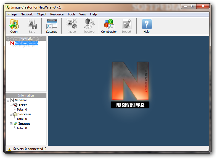Click the grayed Save toolbar icon

pyautogui.click(x=32, y=24)
